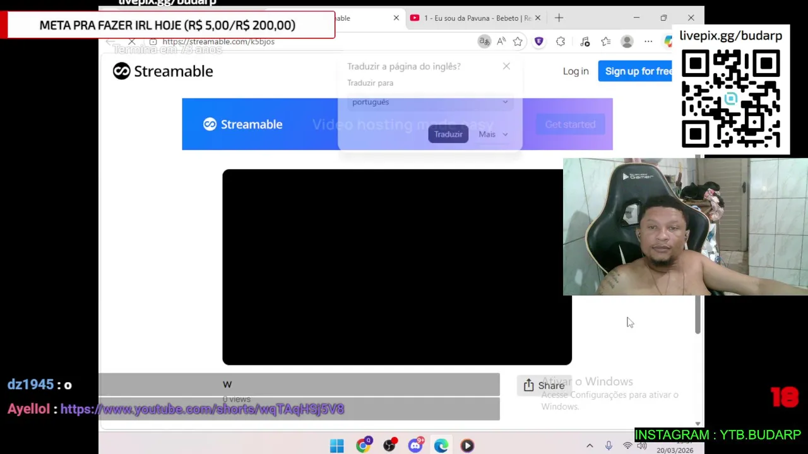This screenshot has height=454, width=808.
Task: Click the microphone icon in system tray
Action: pos(609,446)
